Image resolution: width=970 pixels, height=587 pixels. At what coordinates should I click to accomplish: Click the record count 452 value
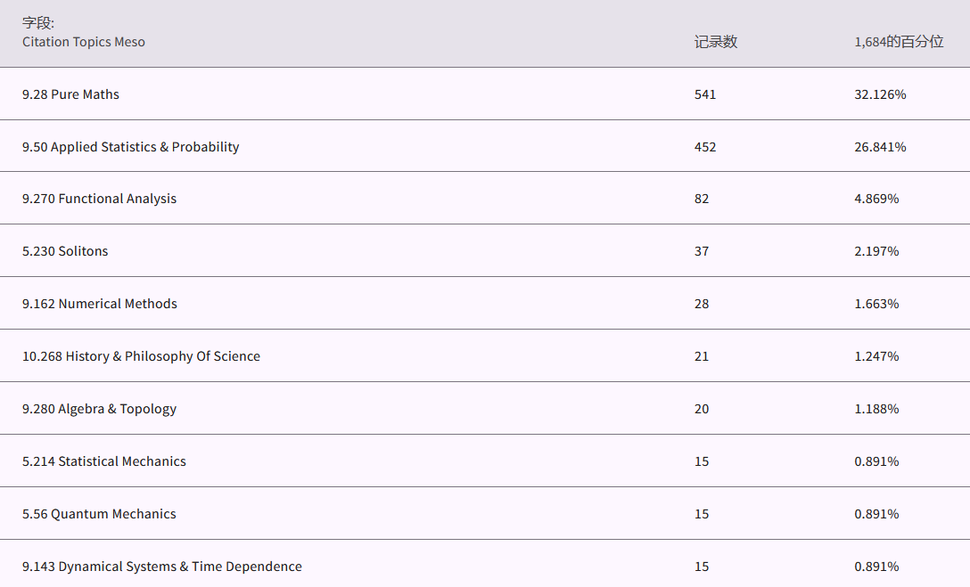click(705, 147)
